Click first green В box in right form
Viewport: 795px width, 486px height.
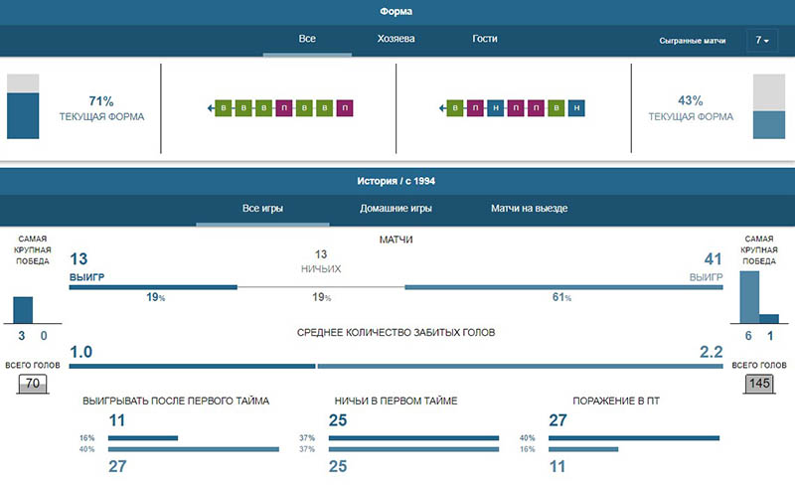[456, 108]
